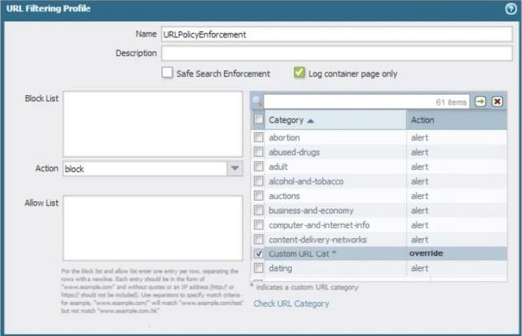Click the Action field showing block

click(x=145, y=168)
